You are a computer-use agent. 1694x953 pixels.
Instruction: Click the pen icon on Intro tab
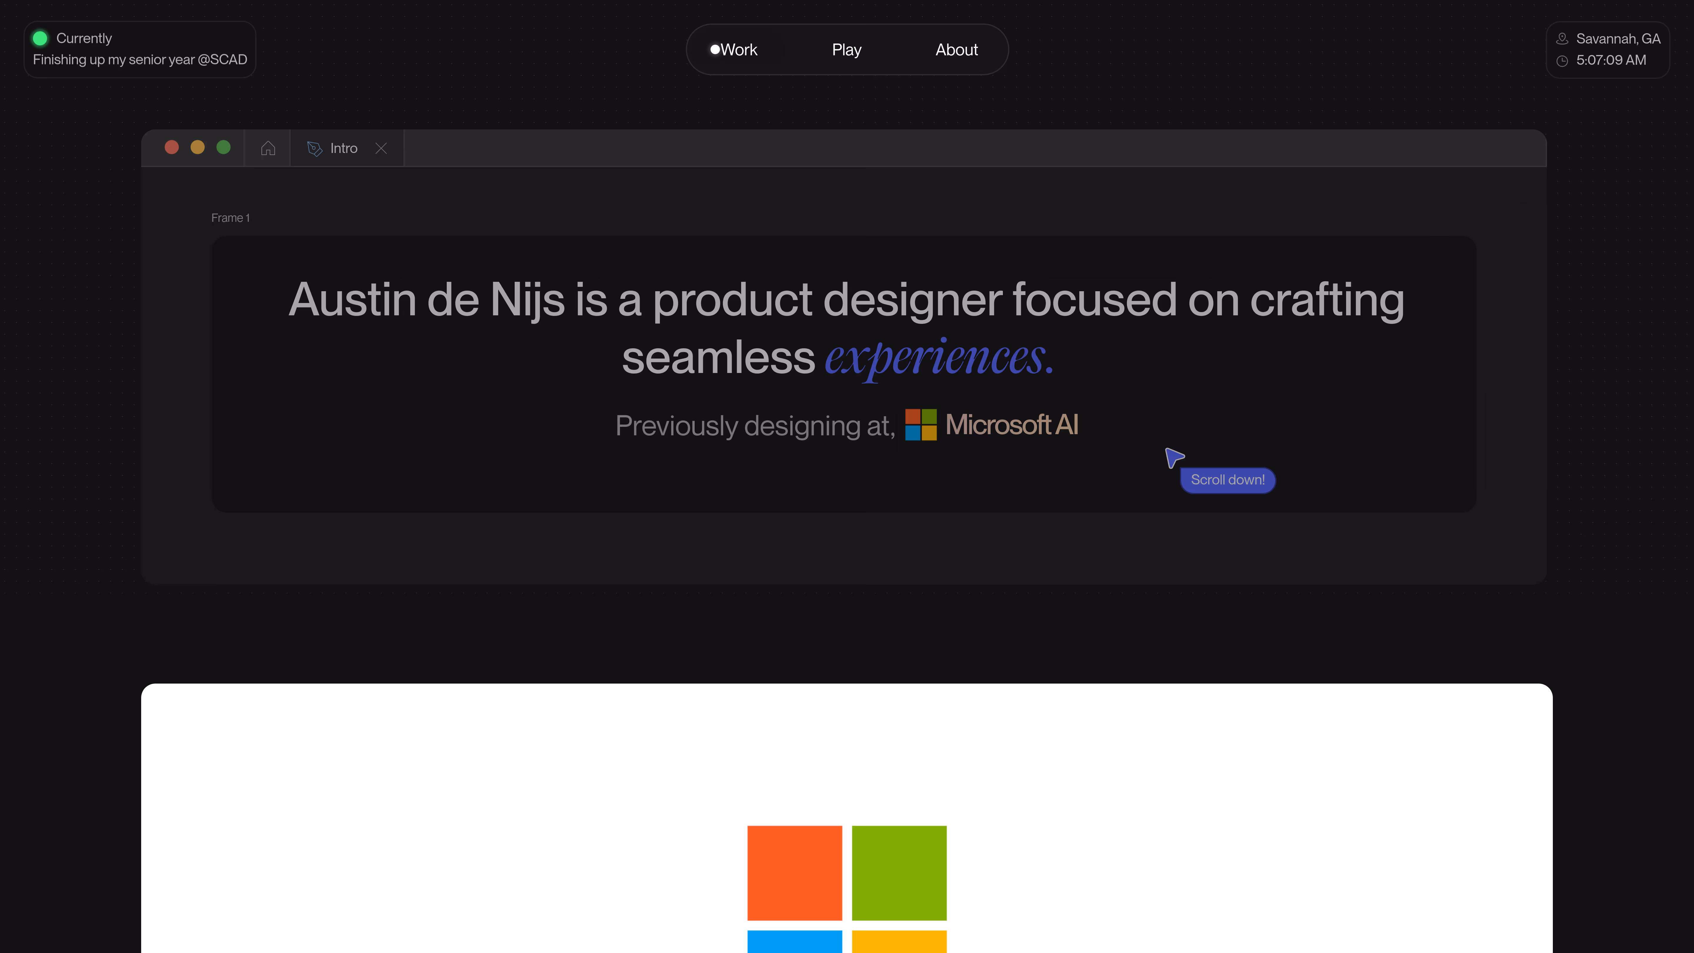tap(314, 149)
